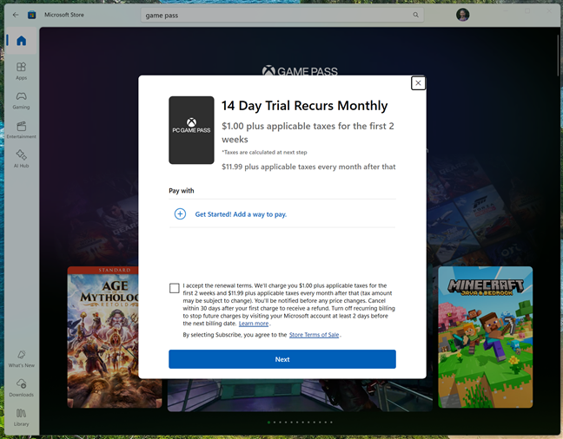
Task: Close the subscription dialog
Action: click(418, 82)
